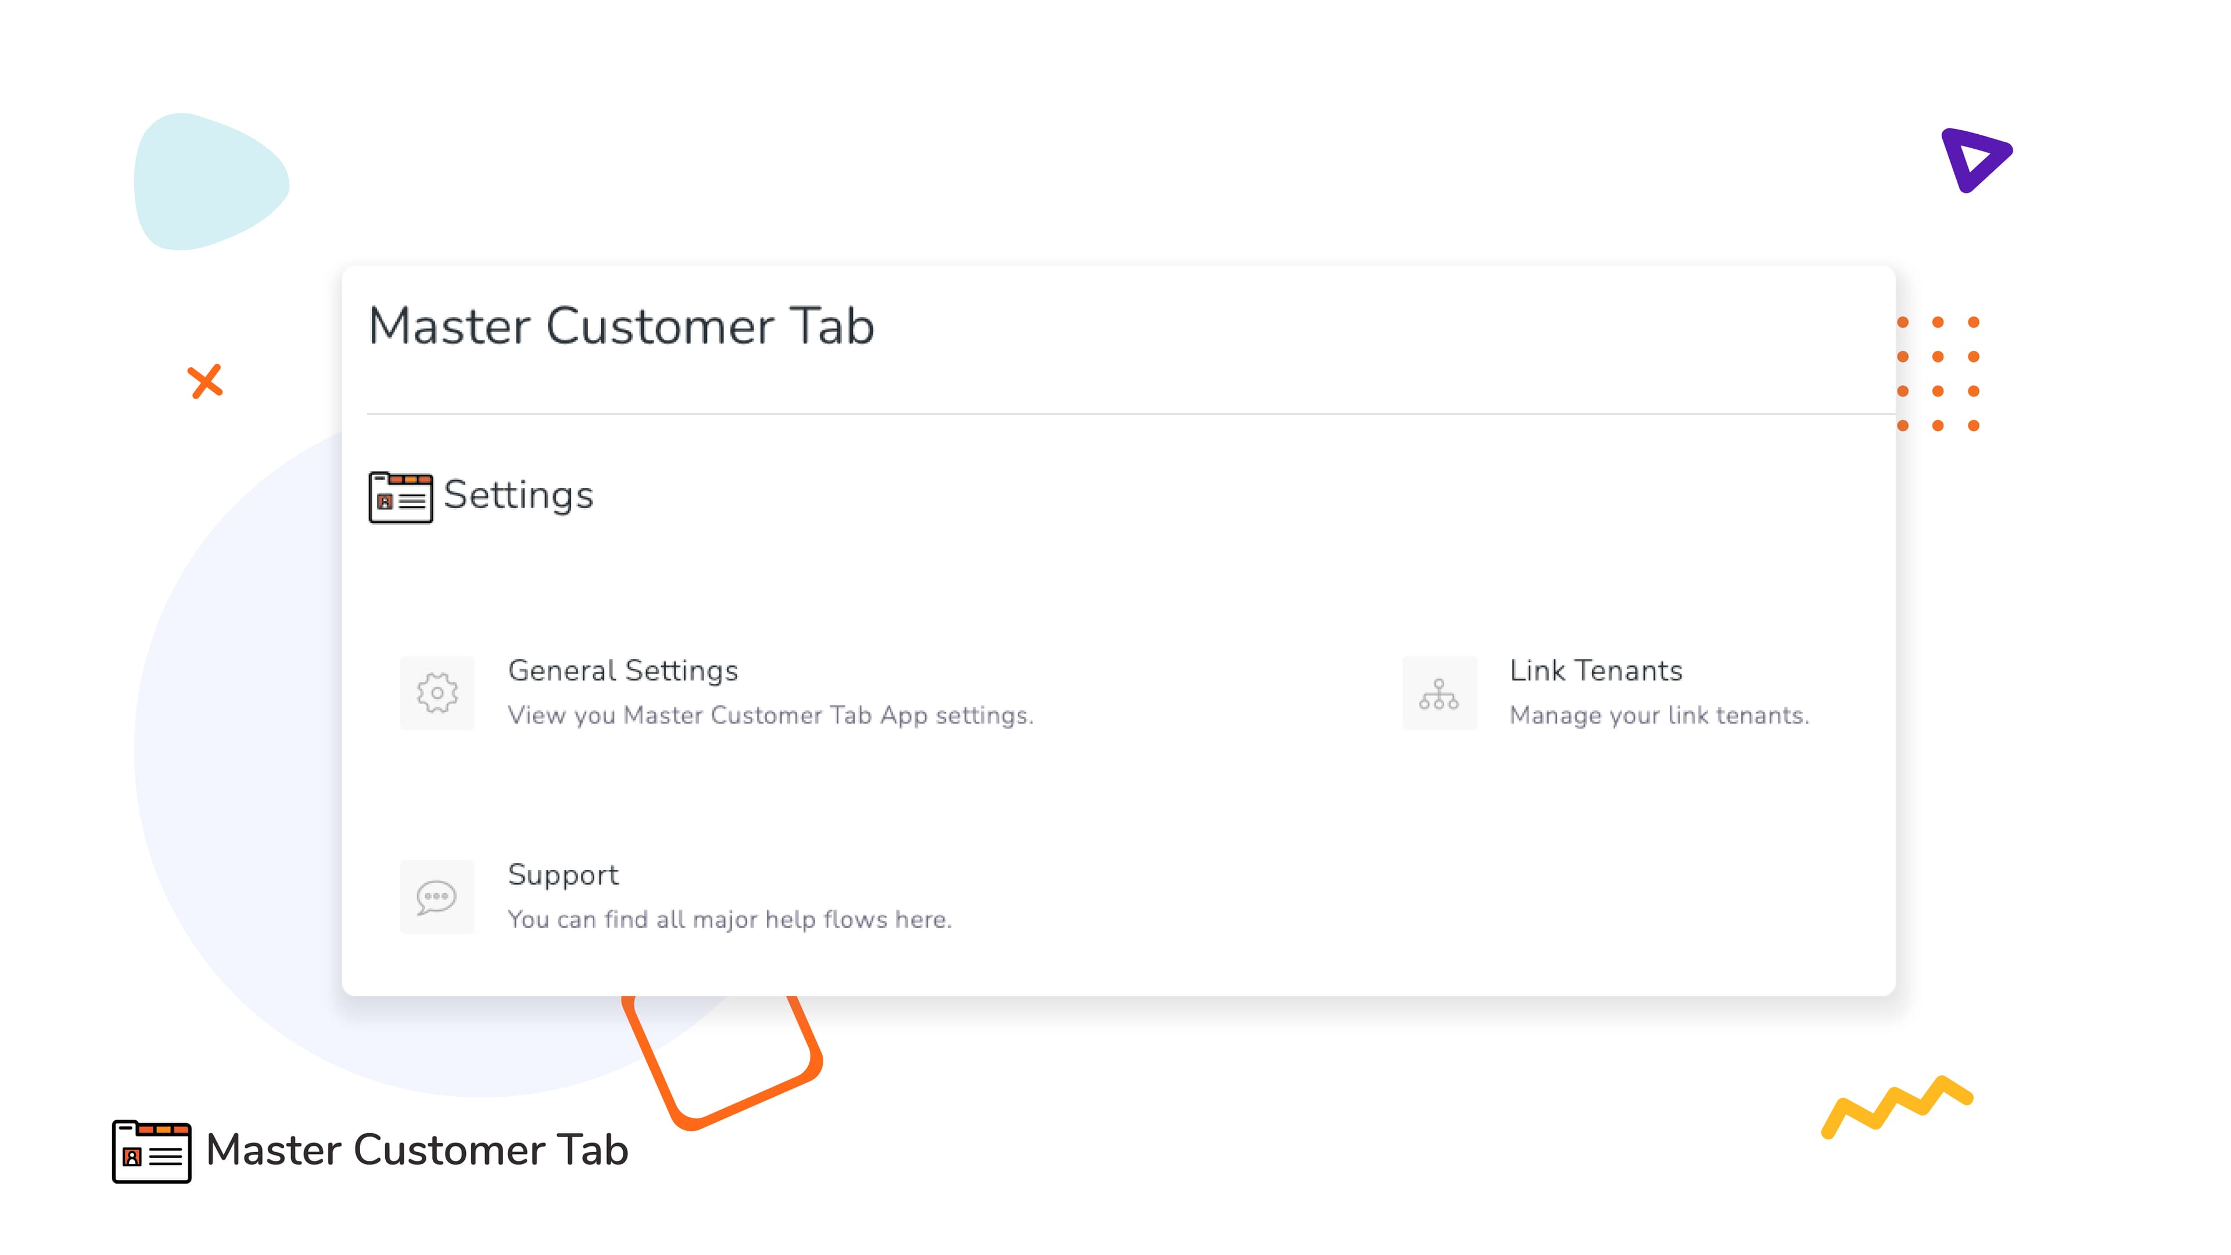Screen dimensions: 2231x1255
Task: Click 'View you Master Customer Tab App settings.' text
Action: (771, 715)
